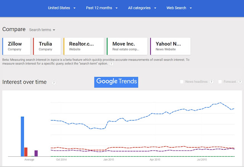Open the Web Search type menu
The image size is (244, 167).
coord(179,8)
